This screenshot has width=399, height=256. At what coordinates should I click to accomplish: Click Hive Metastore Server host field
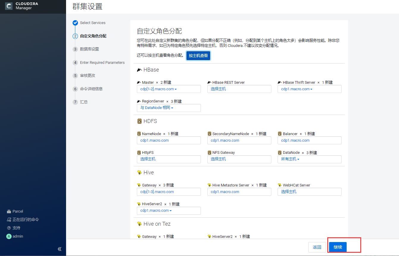(239, 192)
